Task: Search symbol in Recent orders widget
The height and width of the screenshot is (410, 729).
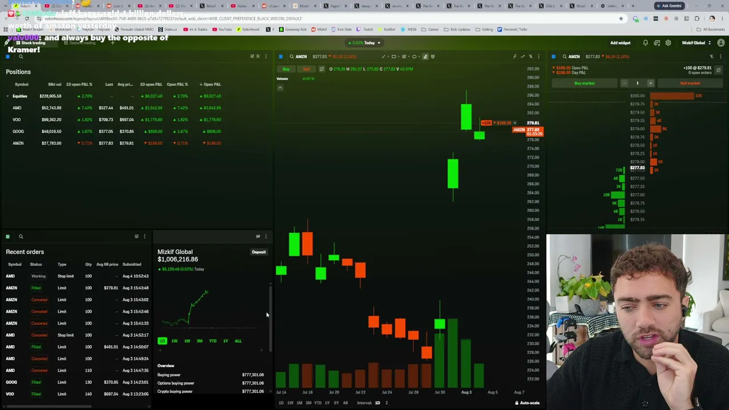Action: click(x=21, y=236)
